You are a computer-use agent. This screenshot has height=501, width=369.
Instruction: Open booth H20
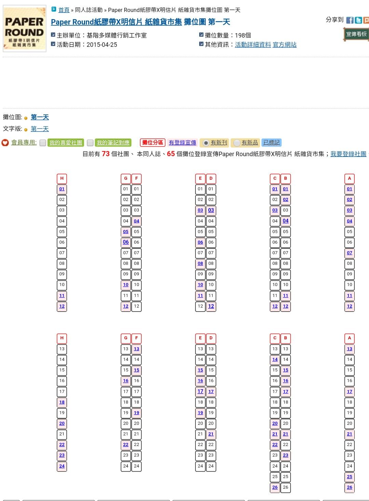pos(62,423)
